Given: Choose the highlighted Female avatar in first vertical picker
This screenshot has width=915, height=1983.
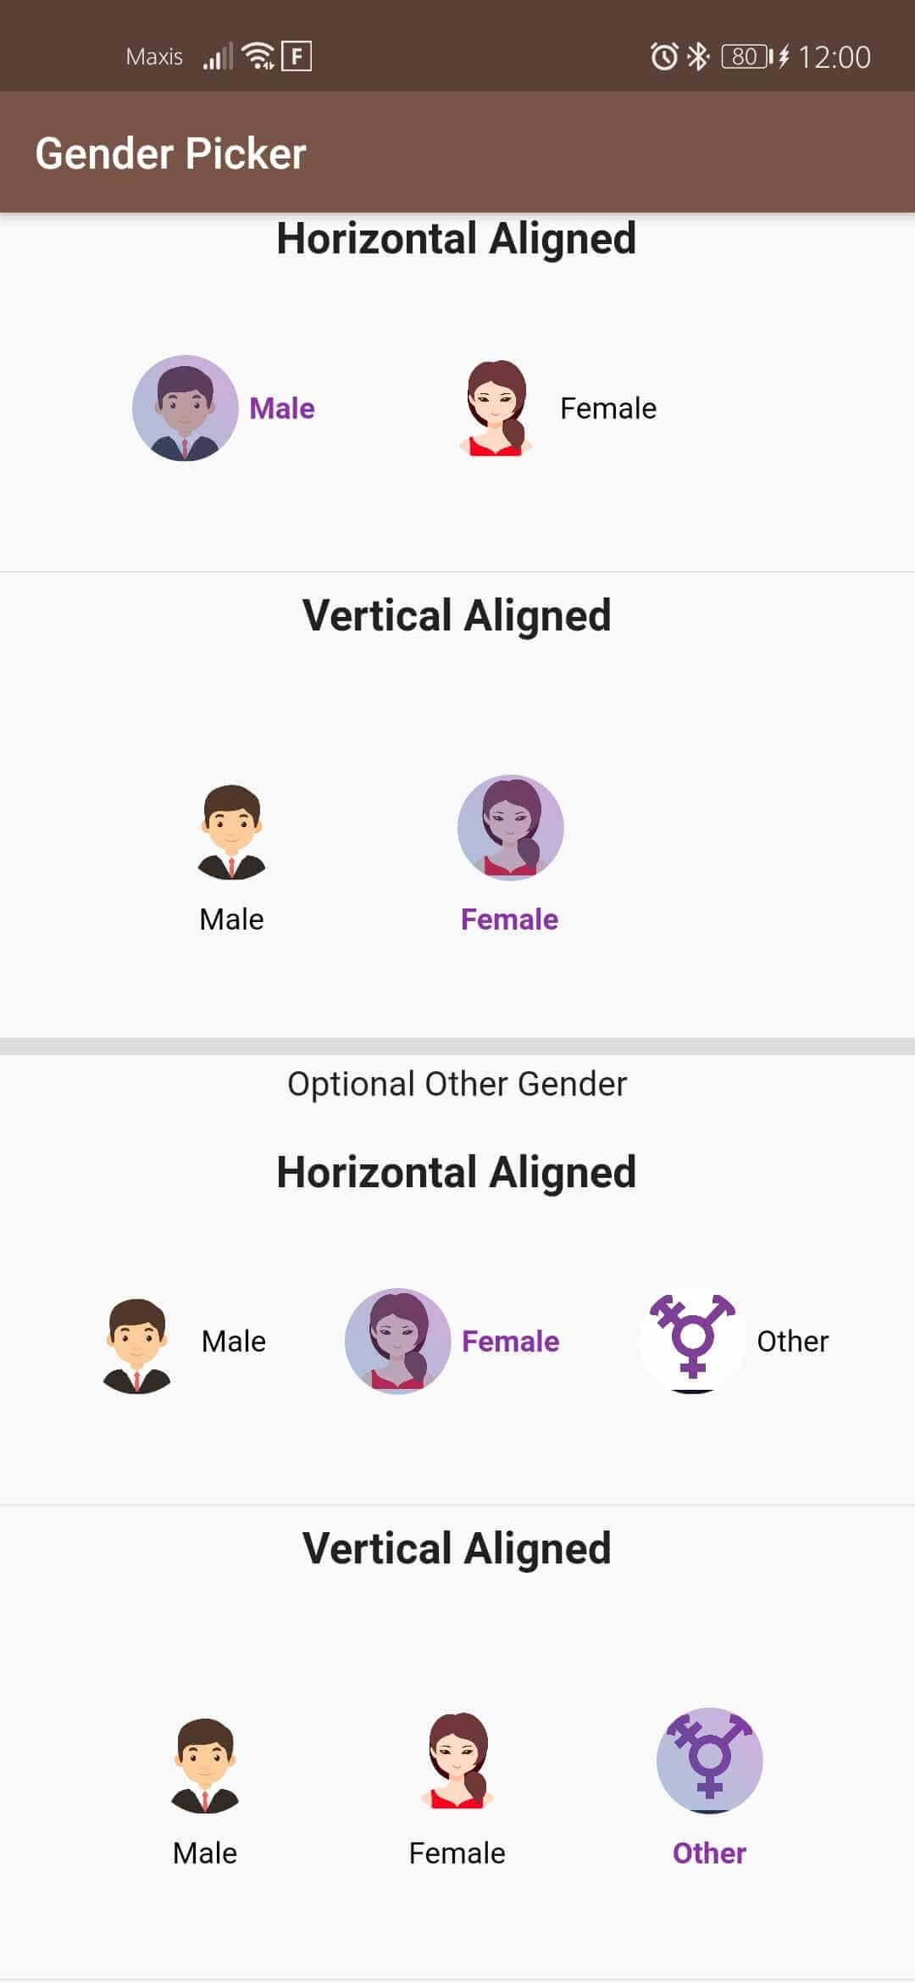Looking at the screenshot, I should 510,828.
